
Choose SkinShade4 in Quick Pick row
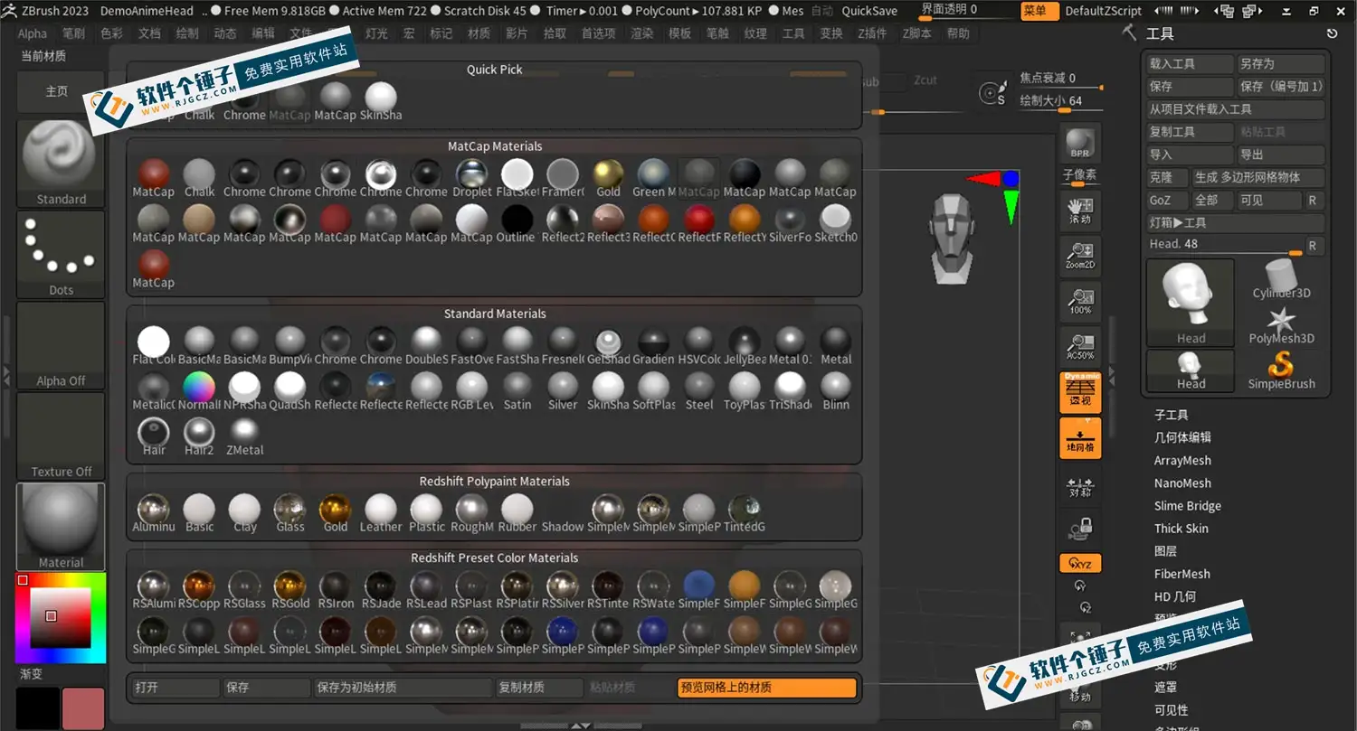(x=381, y=101)
